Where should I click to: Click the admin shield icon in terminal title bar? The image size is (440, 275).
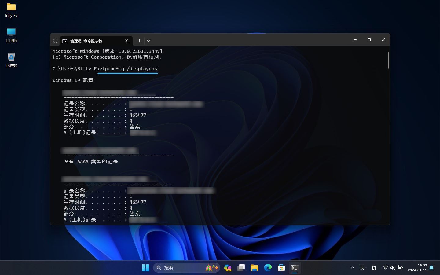point(55,41)
